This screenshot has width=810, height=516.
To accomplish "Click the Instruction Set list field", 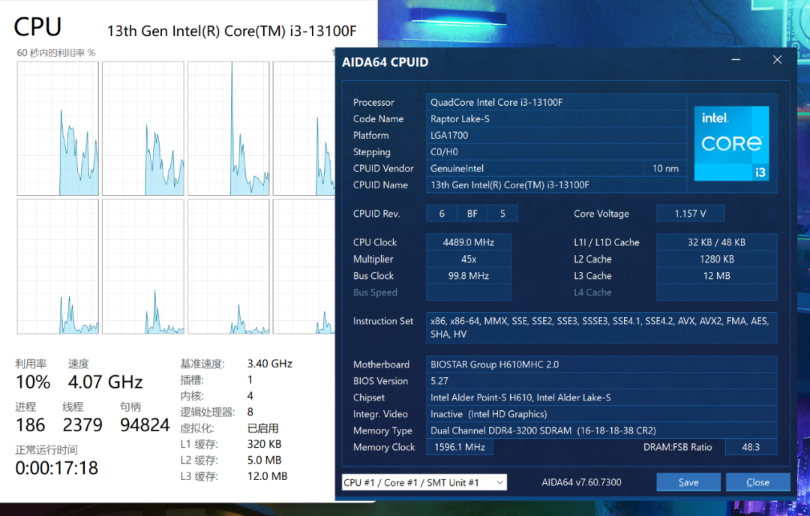I will pos(601,328).
